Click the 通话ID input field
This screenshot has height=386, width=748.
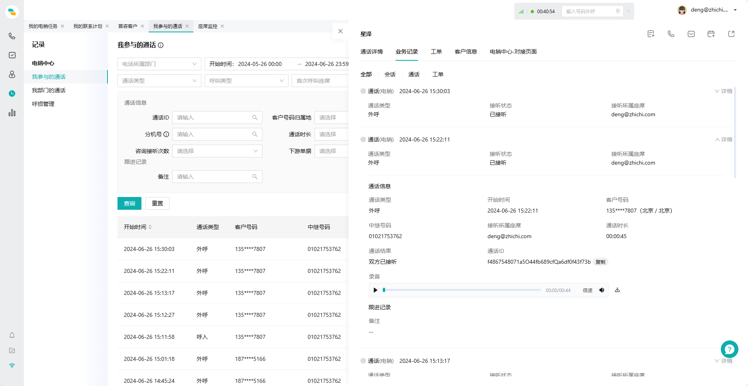pos(217,117)
